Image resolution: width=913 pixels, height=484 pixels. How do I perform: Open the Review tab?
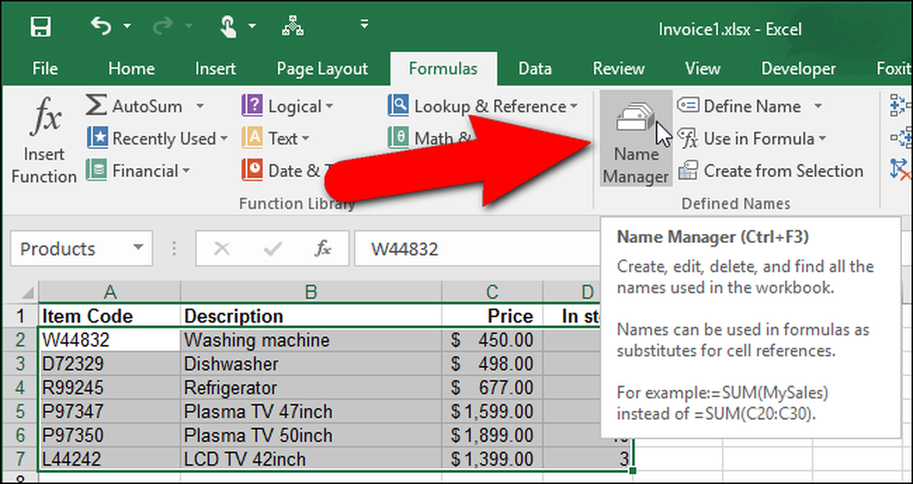(619, 68)
